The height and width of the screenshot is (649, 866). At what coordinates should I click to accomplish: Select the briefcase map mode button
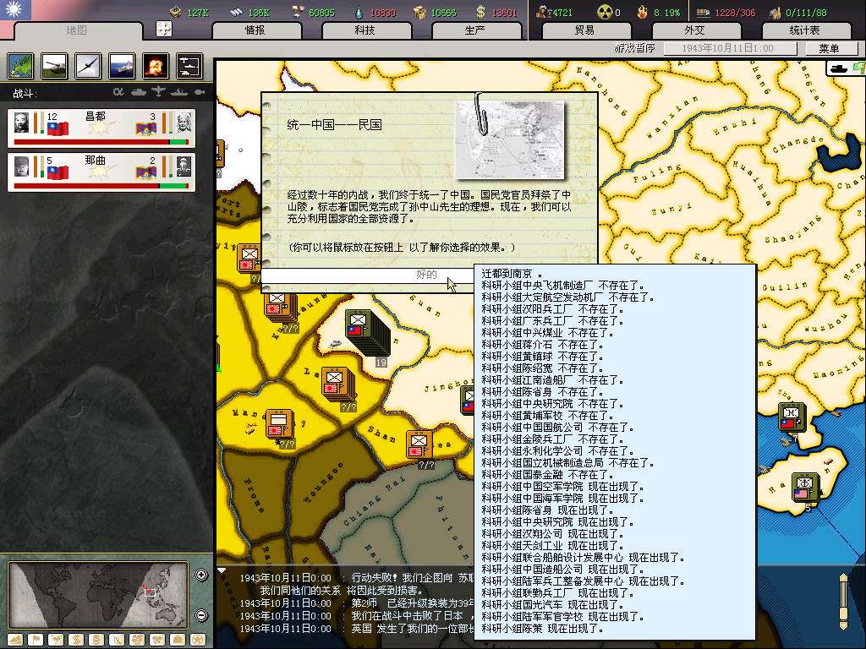[178, 641]
